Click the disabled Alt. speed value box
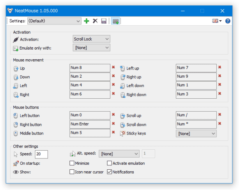 click(x=149, y=154)
